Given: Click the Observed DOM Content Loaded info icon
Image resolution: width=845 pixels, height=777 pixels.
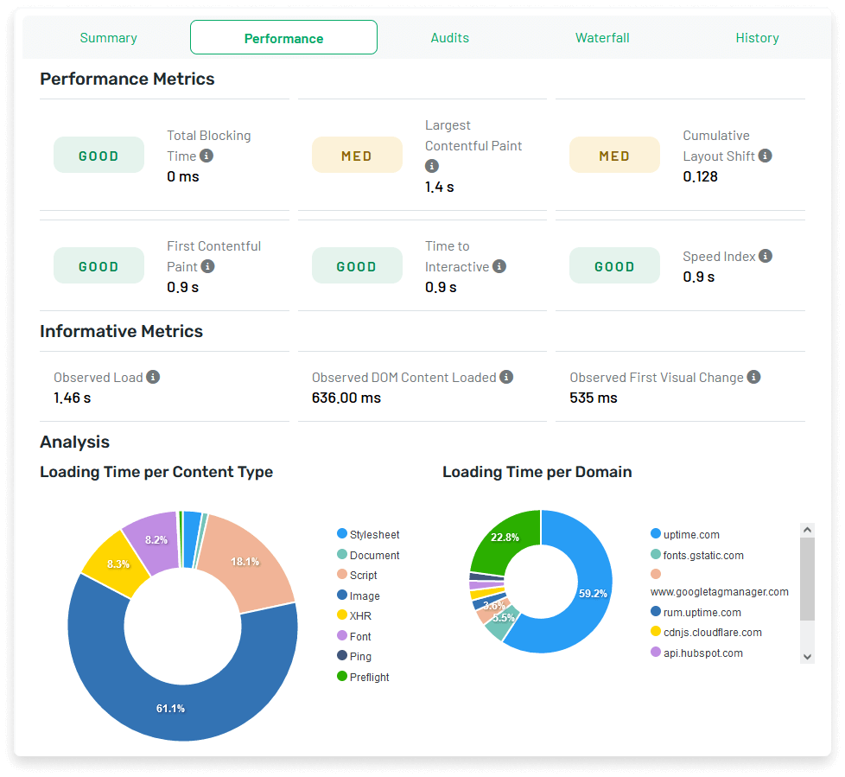Looking at the screenshot, I should pyautogui.click(x=506, y=376).
